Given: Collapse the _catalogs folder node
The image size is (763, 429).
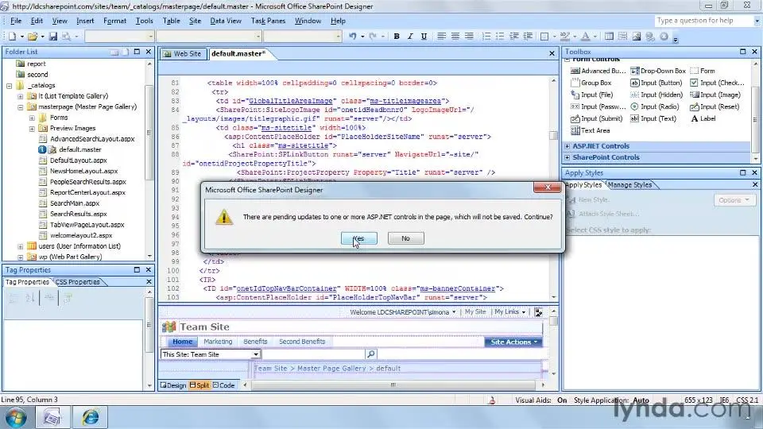Looking at the screenshot, I should pos(10,86).
